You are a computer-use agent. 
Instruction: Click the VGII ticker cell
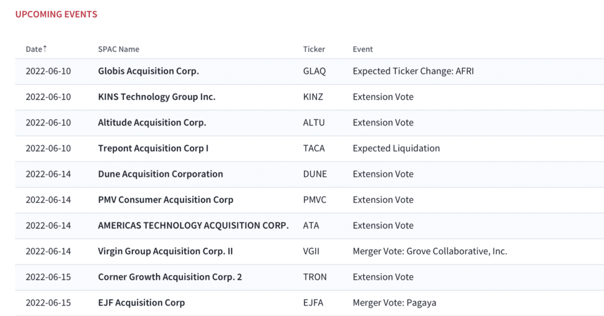point(311,251)
